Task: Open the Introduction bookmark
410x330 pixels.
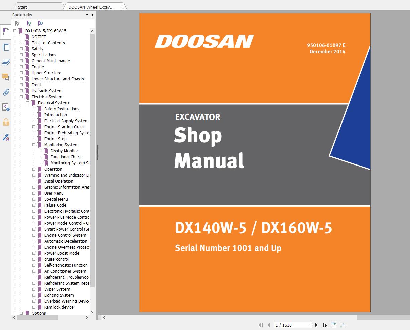Action: coord(55,115)
